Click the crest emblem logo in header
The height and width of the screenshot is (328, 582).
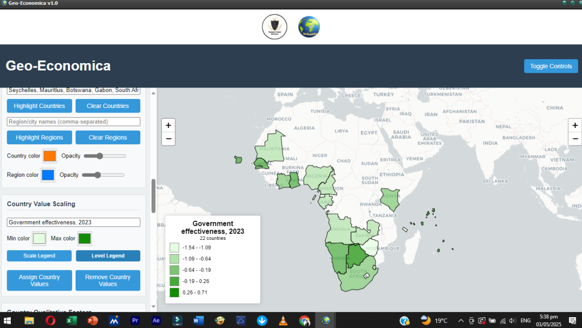275,27
